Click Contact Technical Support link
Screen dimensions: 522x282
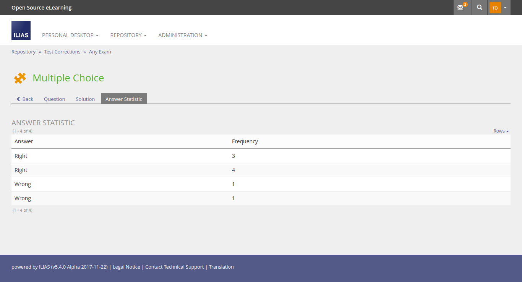[x=174, y=267]
